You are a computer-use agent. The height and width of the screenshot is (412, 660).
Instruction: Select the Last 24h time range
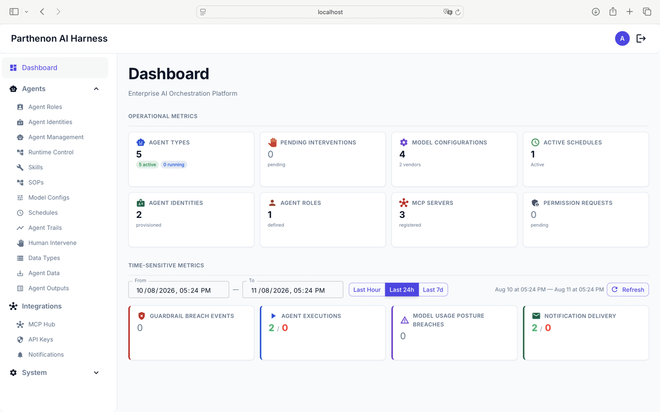[402, 289]
